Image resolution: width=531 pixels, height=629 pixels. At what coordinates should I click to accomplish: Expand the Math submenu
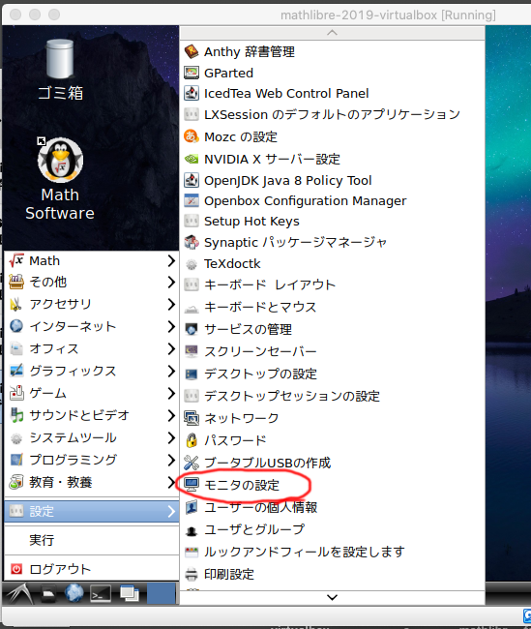[x=92, y=260]
